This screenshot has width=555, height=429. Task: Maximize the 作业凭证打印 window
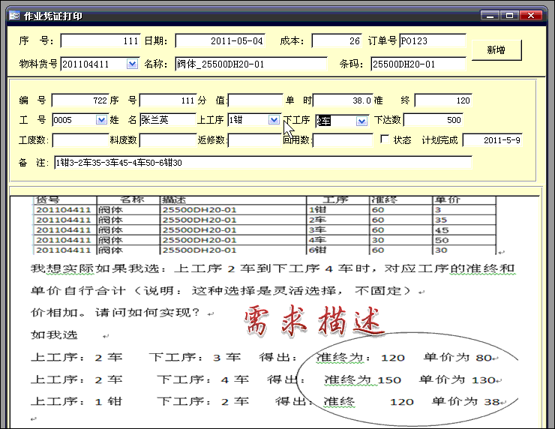509,16
